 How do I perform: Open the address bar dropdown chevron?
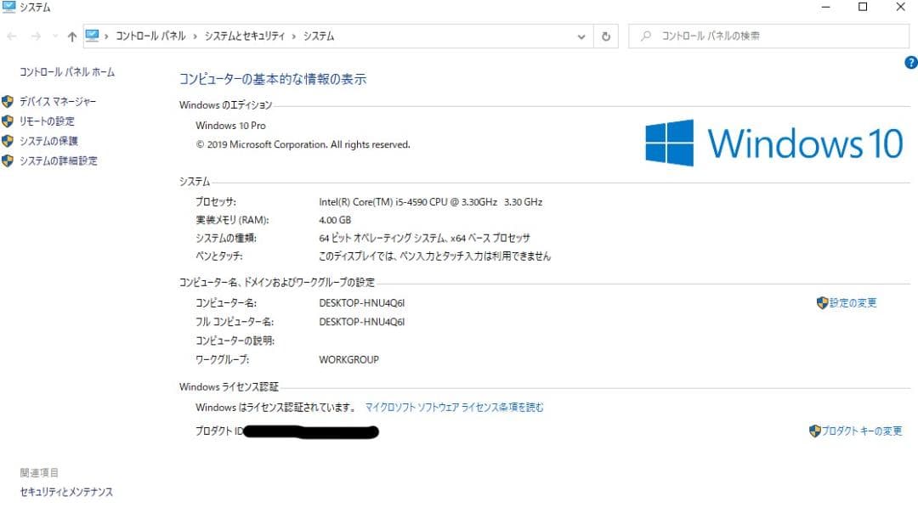(581, 37)
